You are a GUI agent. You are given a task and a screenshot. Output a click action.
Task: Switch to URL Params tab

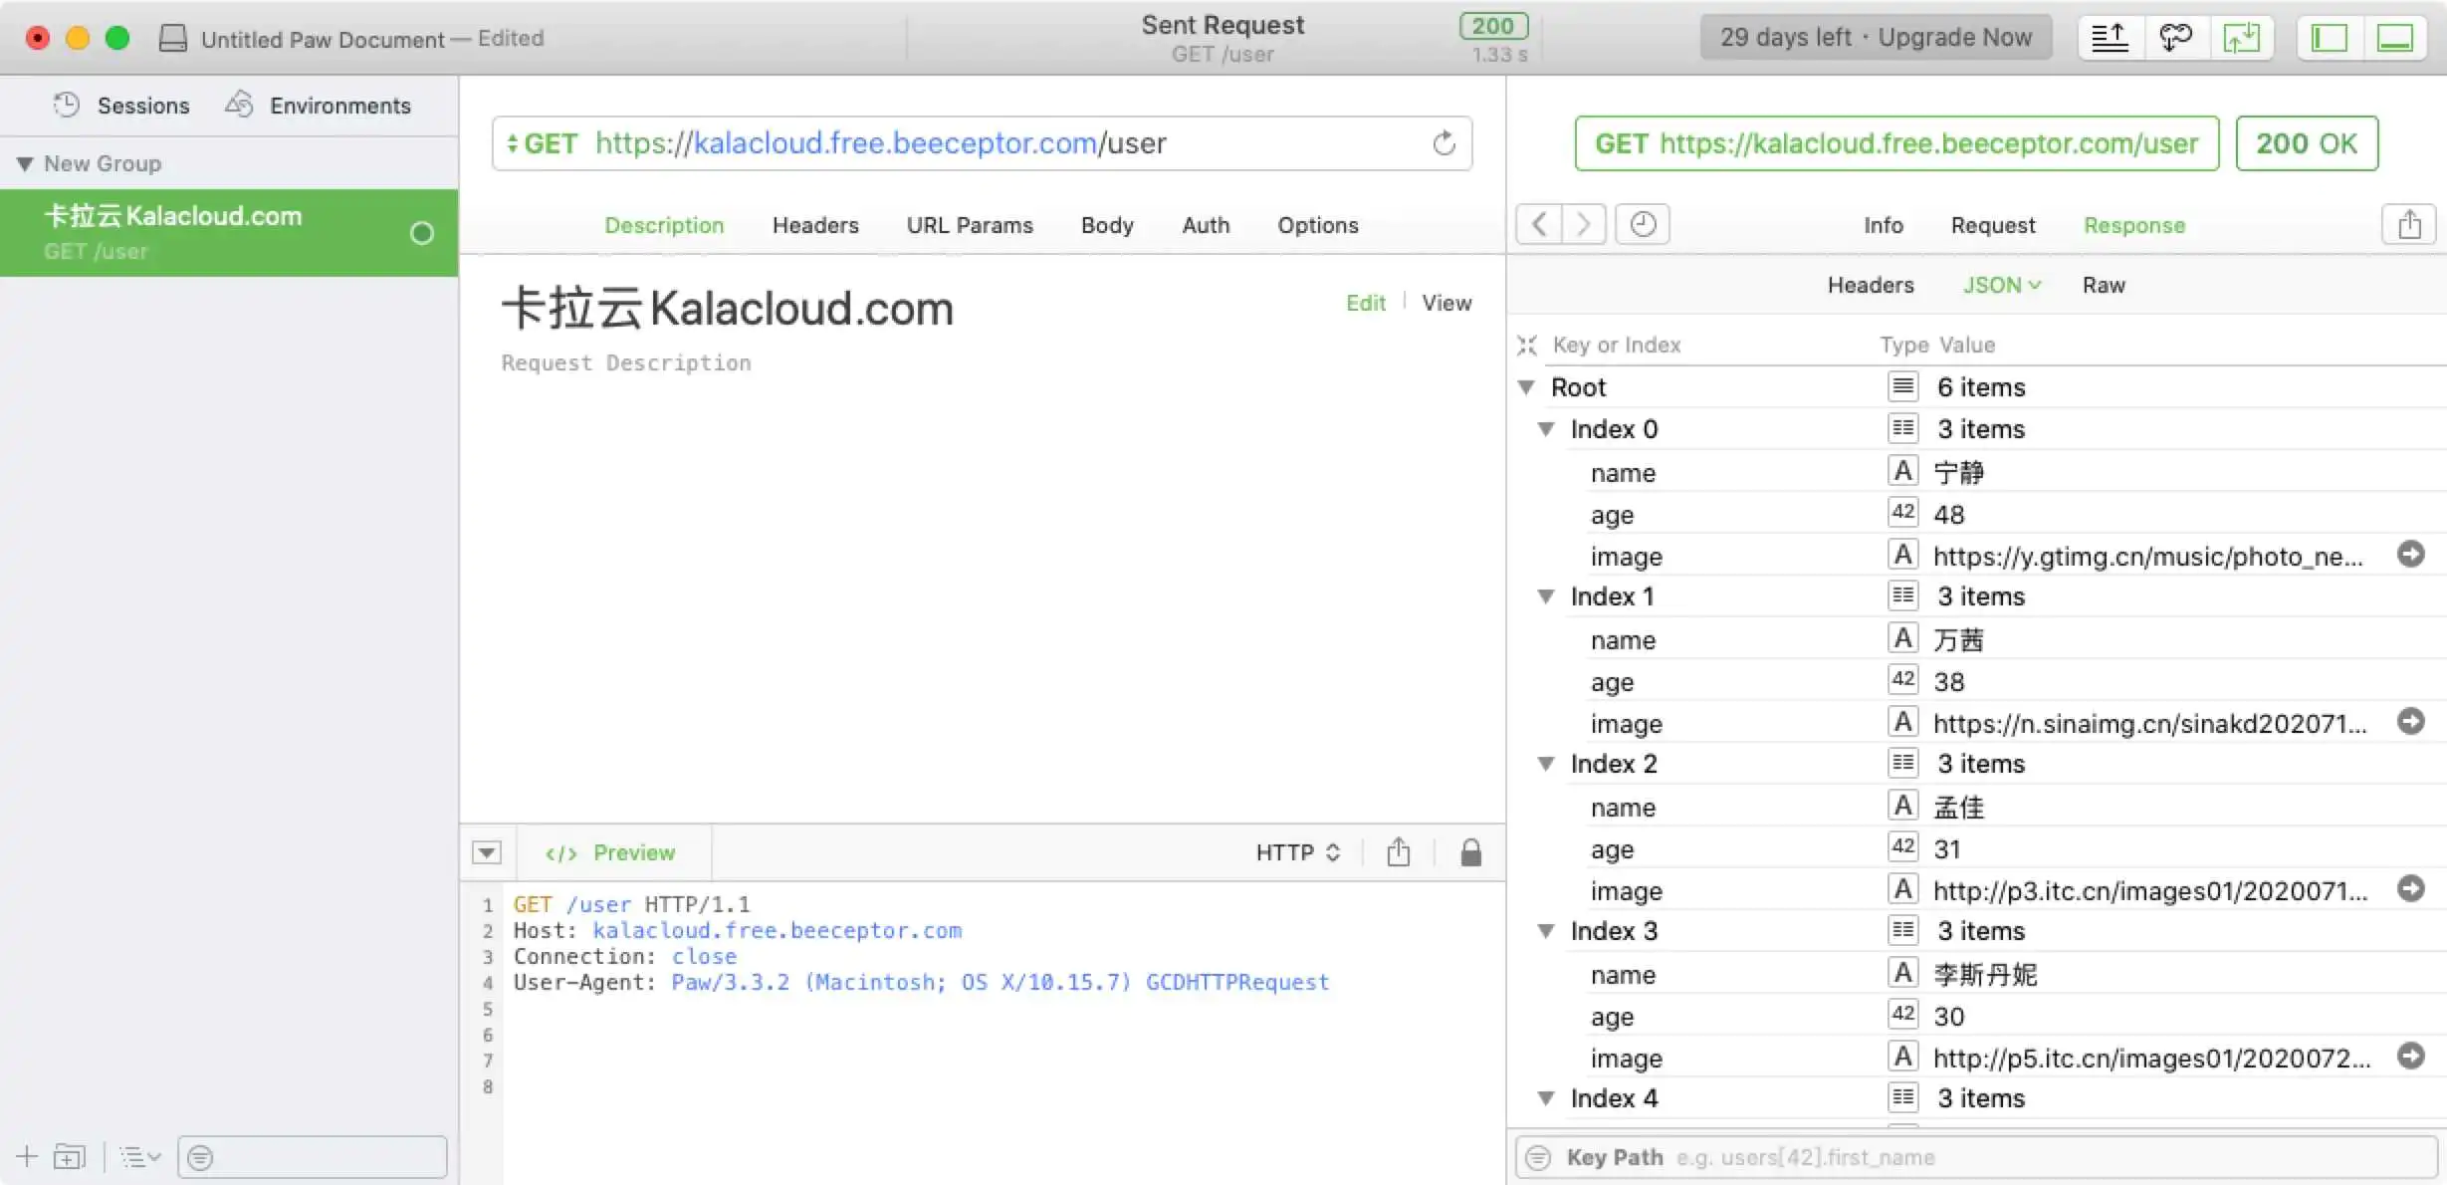(x=969, y=225)
